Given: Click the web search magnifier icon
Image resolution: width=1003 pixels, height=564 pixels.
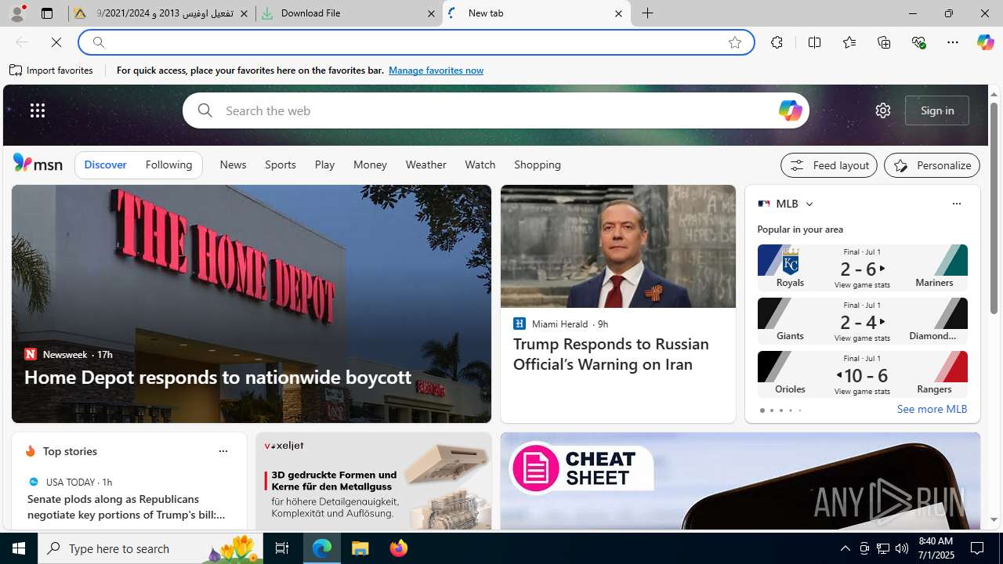Looking at the screenshot, I should point(205,110).
